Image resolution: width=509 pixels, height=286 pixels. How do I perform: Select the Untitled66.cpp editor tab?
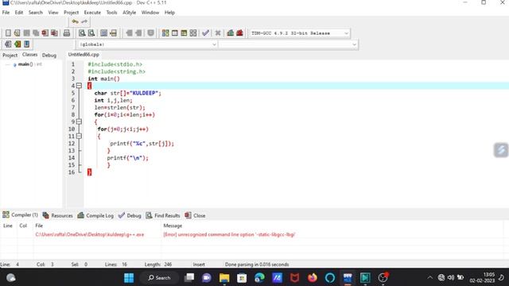click(x=84, y=55)
